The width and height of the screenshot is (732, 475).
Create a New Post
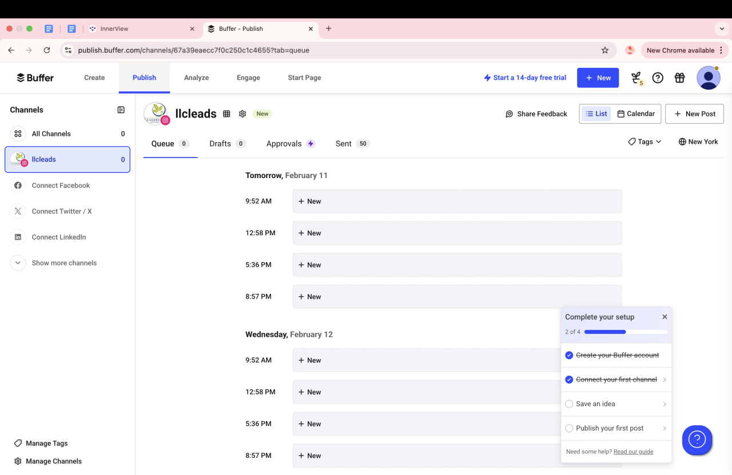tap(694, 114)
